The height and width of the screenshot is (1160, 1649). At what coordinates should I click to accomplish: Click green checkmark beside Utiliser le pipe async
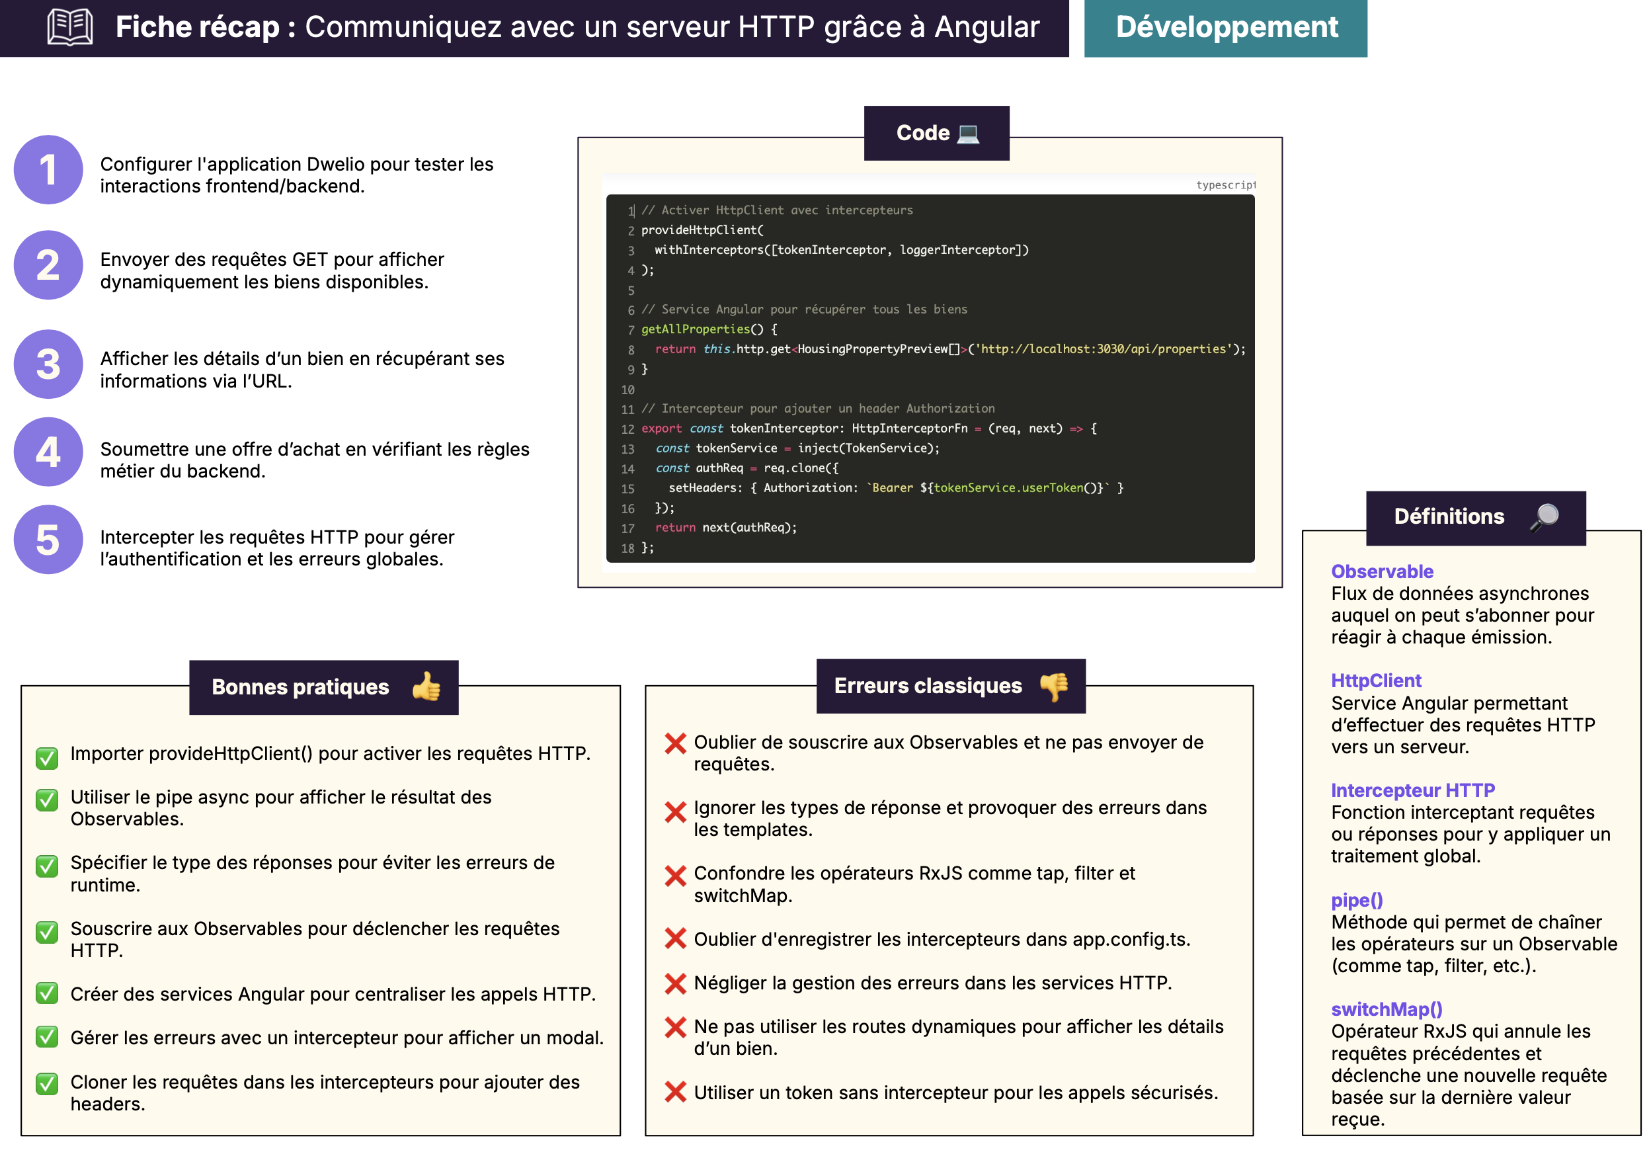point(48,800)
